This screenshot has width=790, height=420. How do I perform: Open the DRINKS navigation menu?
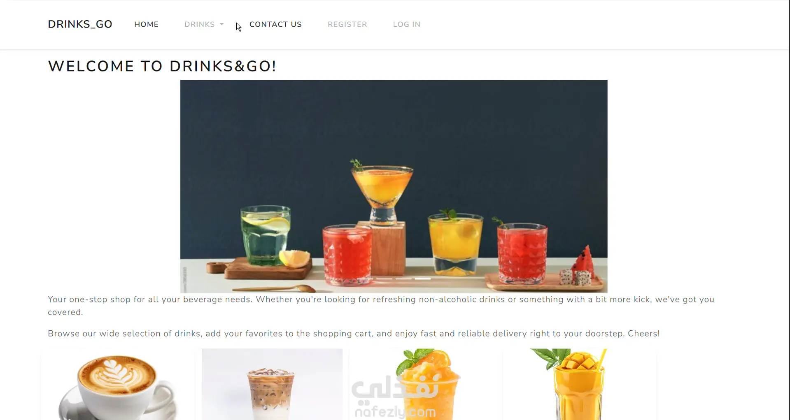pos(200,24)
